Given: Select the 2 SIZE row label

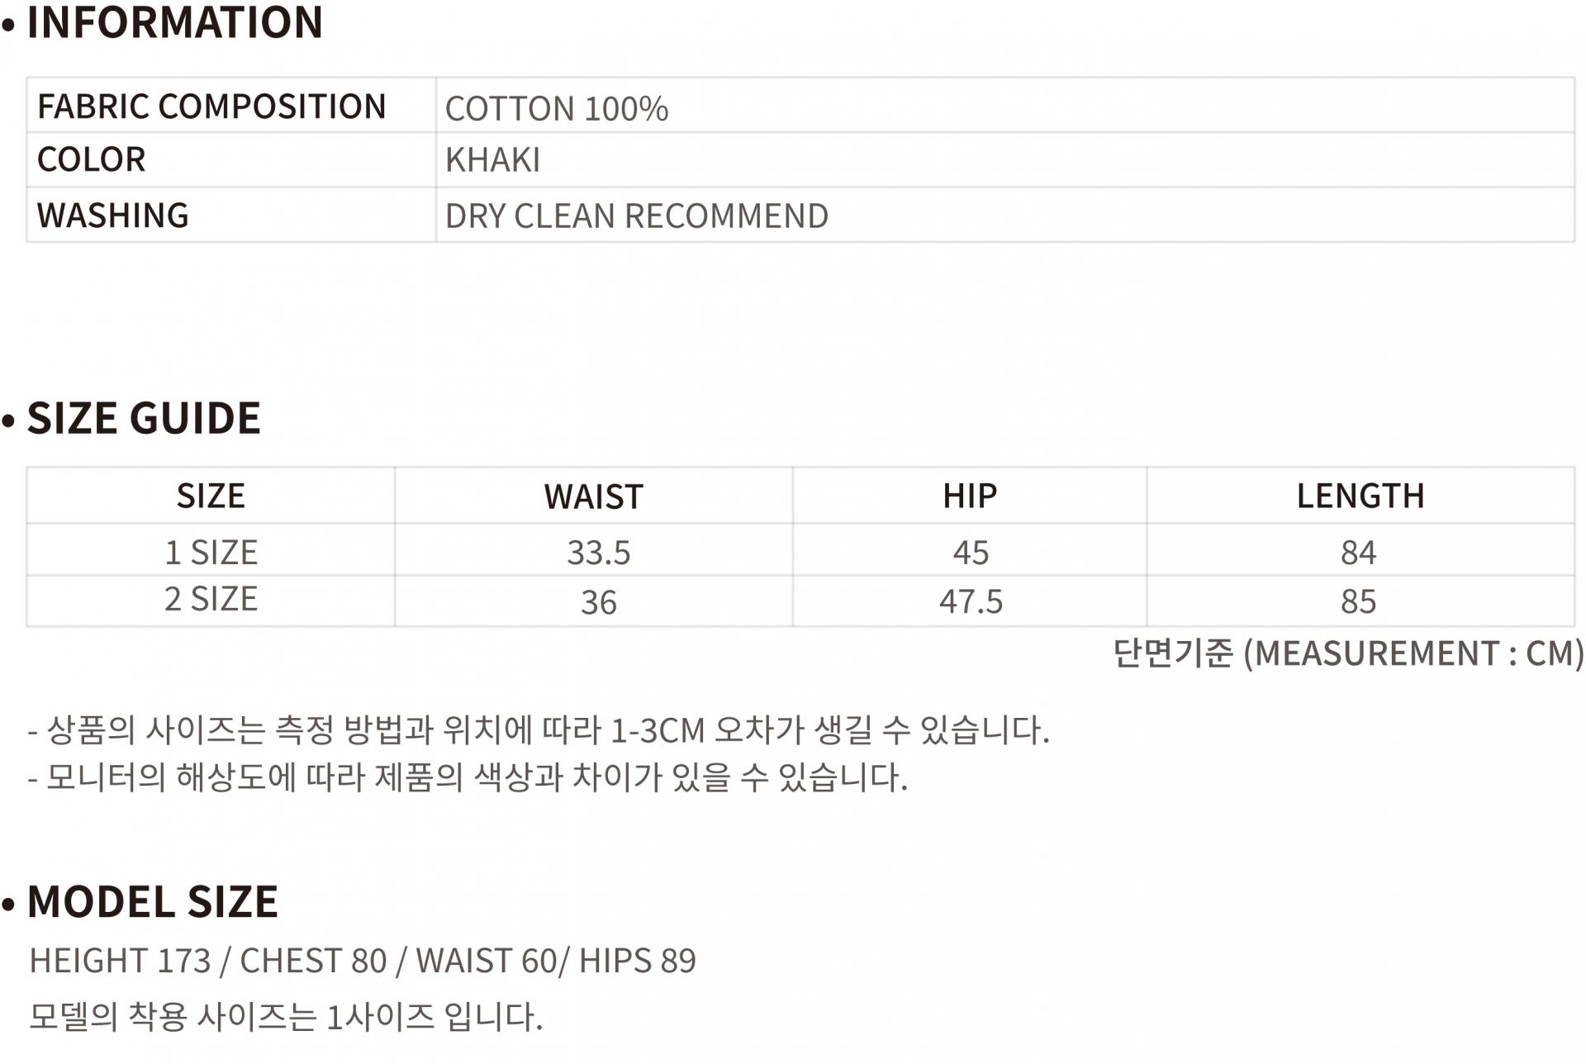Looking at the screenshot, I should point(211,599).
